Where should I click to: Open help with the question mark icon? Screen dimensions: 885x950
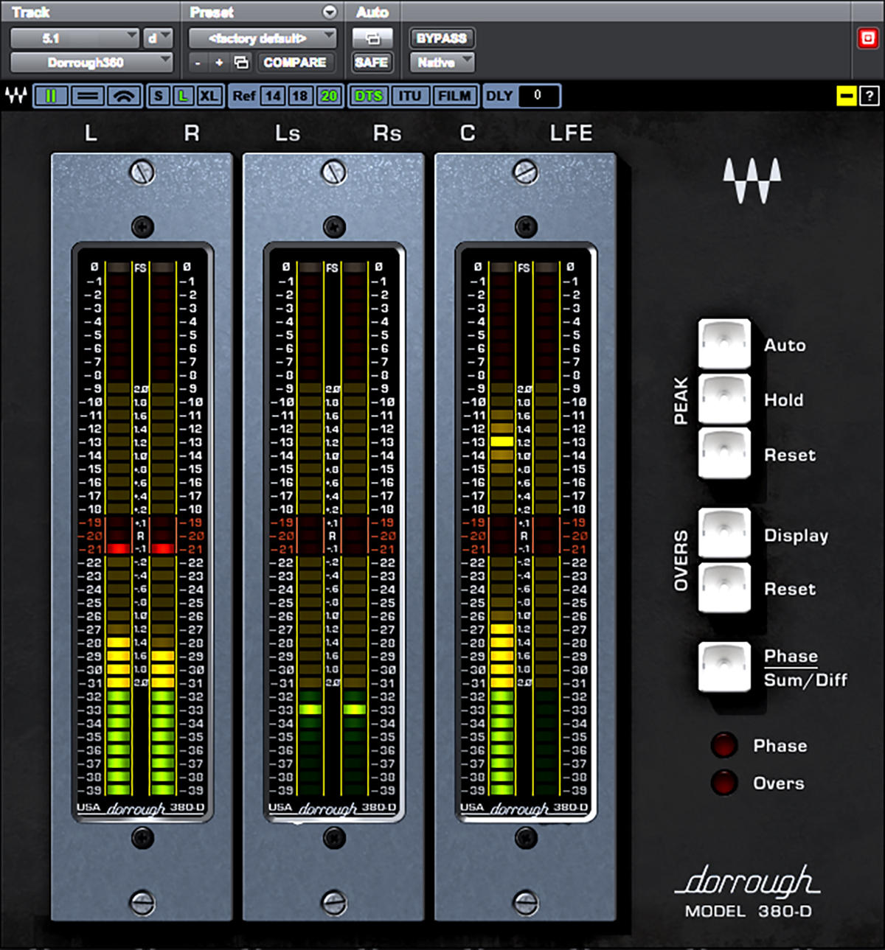coord(870,96)
